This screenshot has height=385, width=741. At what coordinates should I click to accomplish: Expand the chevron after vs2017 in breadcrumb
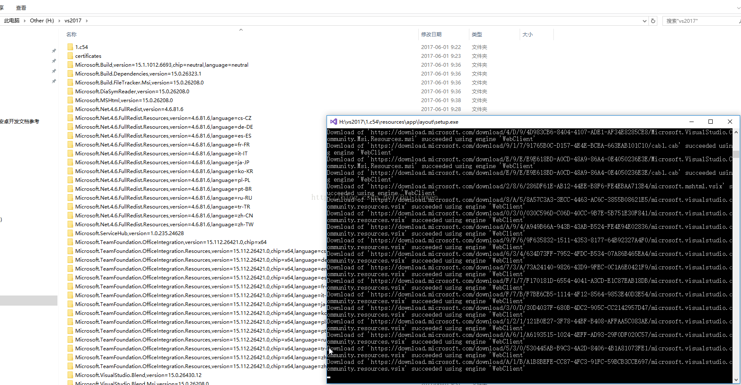[87, 21]
